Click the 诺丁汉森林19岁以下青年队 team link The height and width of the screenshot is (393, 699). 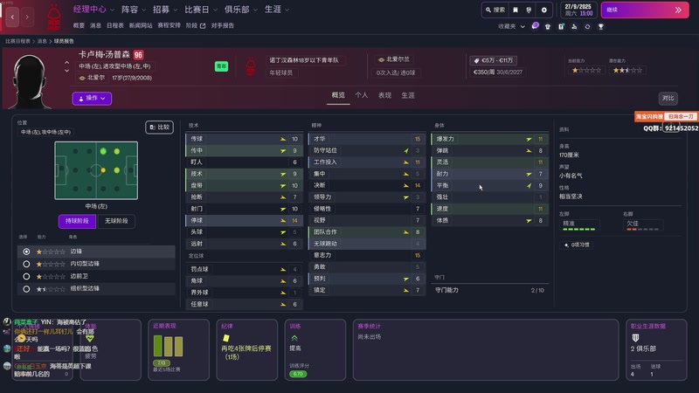tap(304, 60)
